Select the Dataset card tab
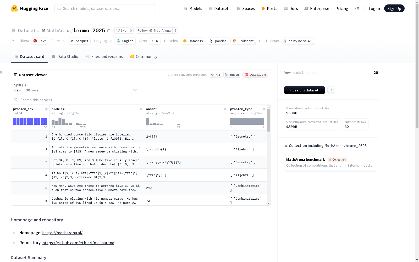This screenshot has height=262, width=419. [29, 57]
